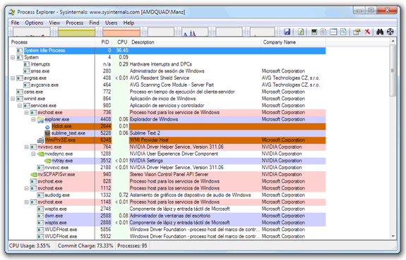Sort by the Description column header
The image size is (406, 260).
coord(195,42)
